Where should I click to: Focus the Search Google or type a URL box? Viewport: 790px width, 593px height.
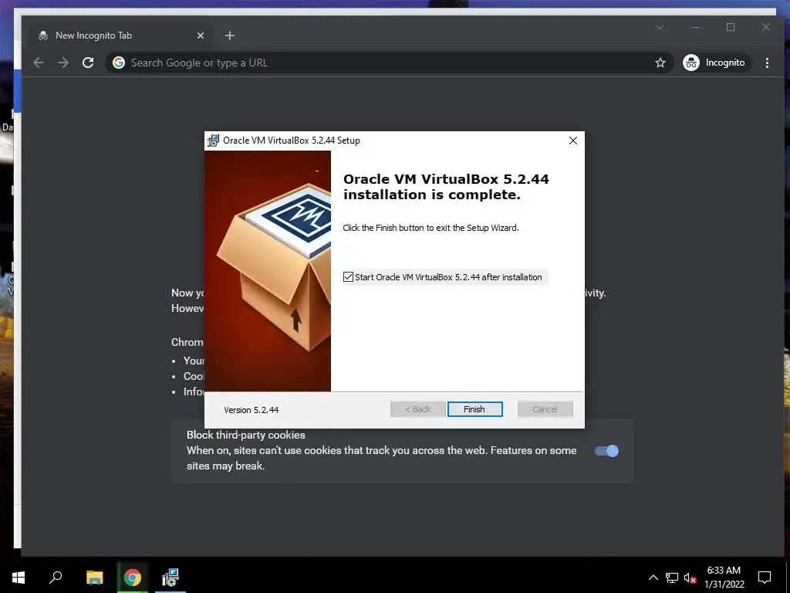coord(388,63)
